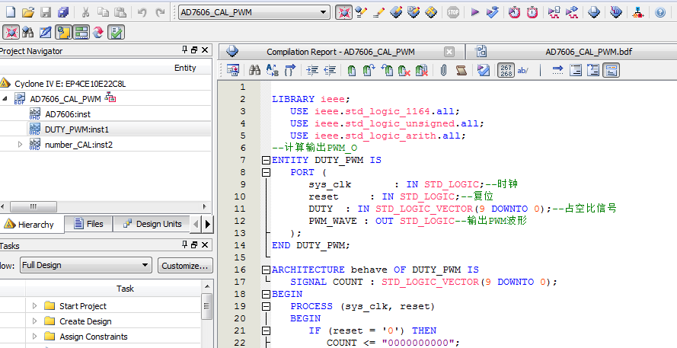
Task: Open the Full Design flow dropdown
Action: coord(145,266)
